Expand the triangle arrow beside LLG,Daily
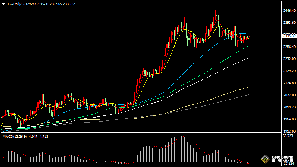Viewport: 297px width, 167px height. click(3, 4)
